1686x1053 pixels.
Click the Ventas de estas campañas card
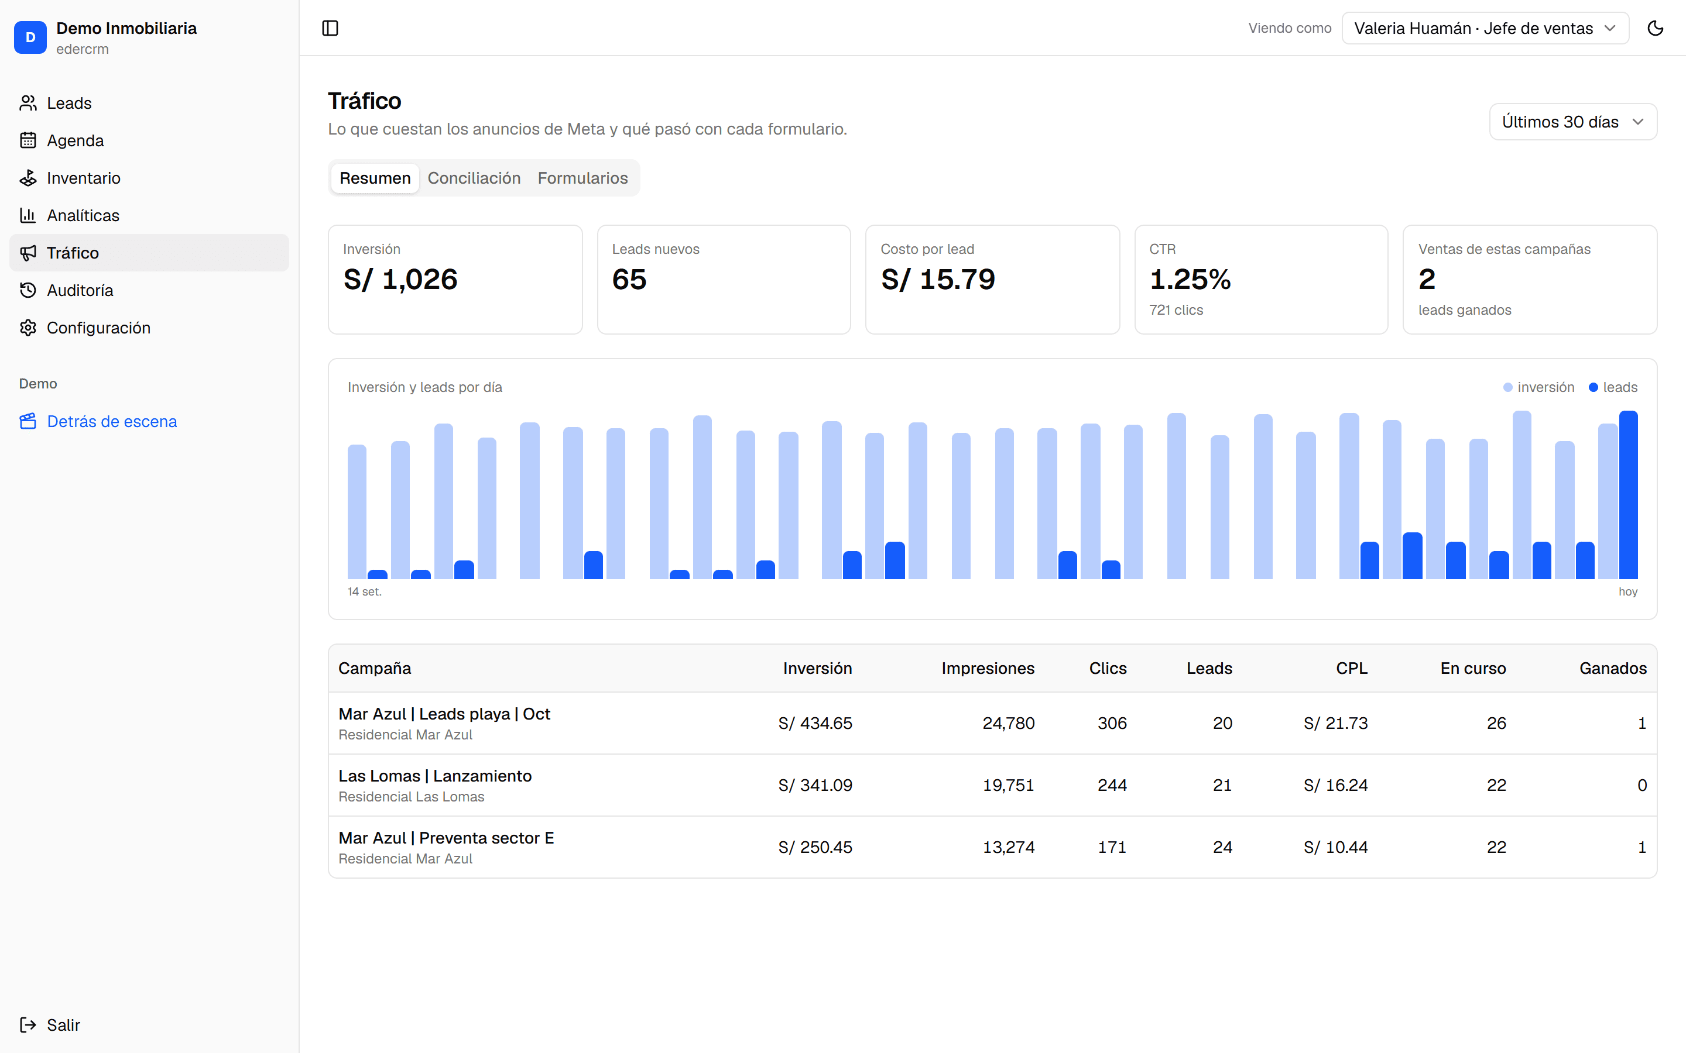pos(1530,279)
